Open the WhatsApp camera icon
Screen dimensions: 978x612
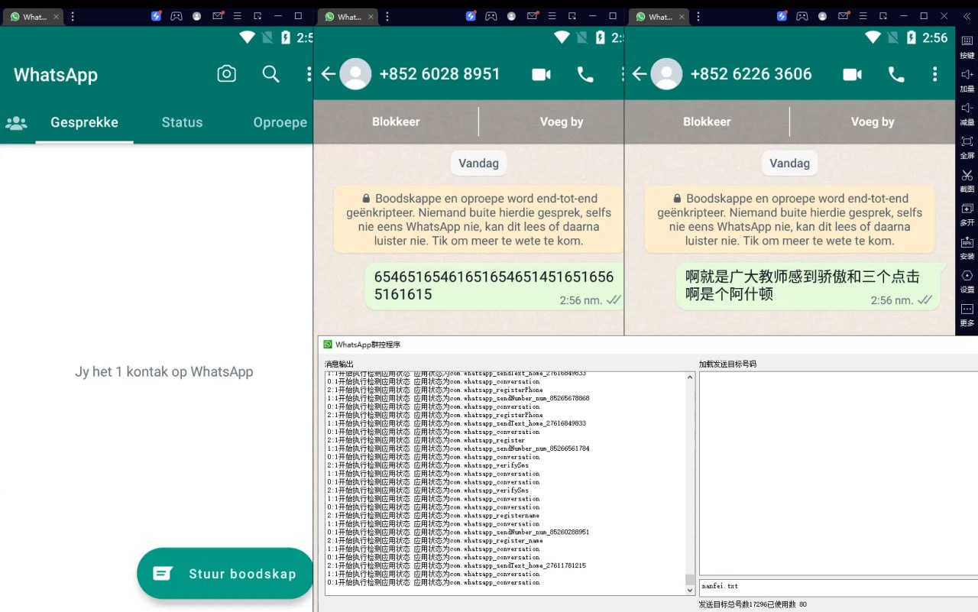pos(226,73)
